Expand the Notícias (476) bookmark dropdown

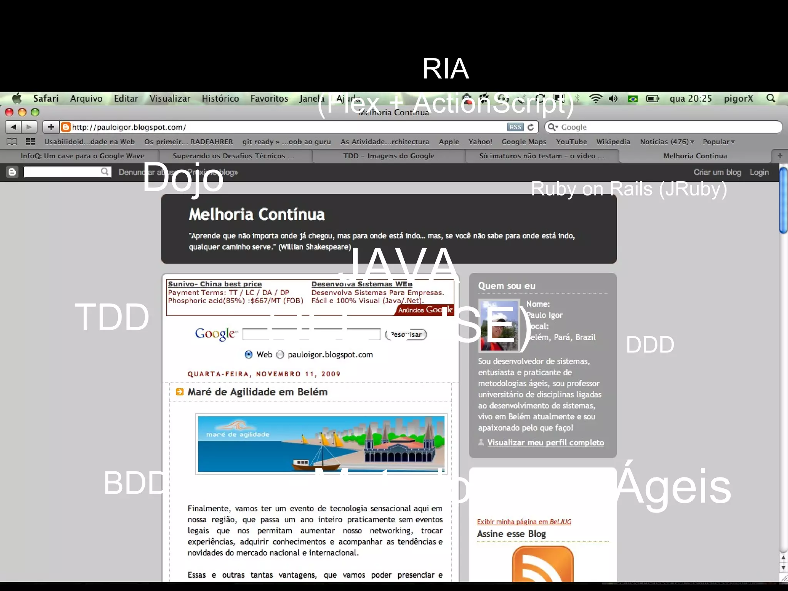667,142
